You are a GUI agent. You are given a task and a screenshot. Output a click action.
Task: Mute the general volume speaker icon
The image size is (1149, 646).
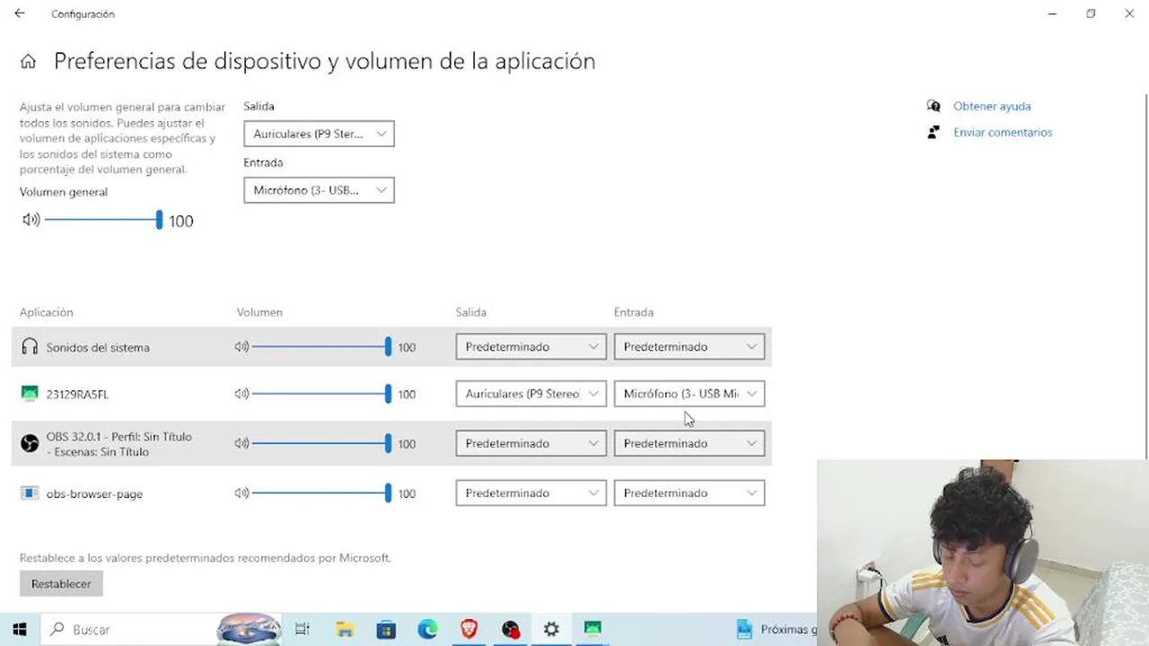31,220
